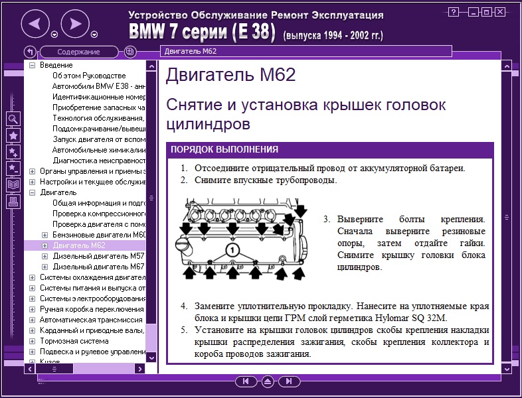Click the cylinder head cover diagram

click(242, 239)
